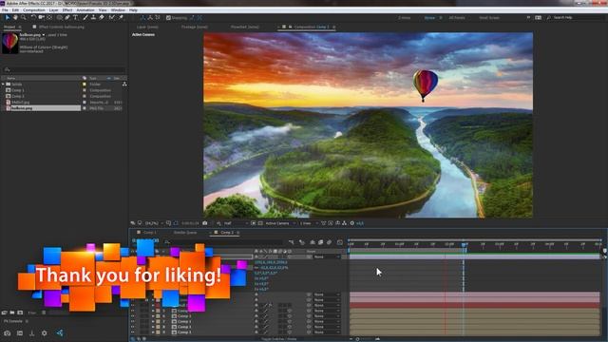Screen dimensions: 608x342
Task: Toggle 3D switch on layer 6 row
Action: [290, 316]
